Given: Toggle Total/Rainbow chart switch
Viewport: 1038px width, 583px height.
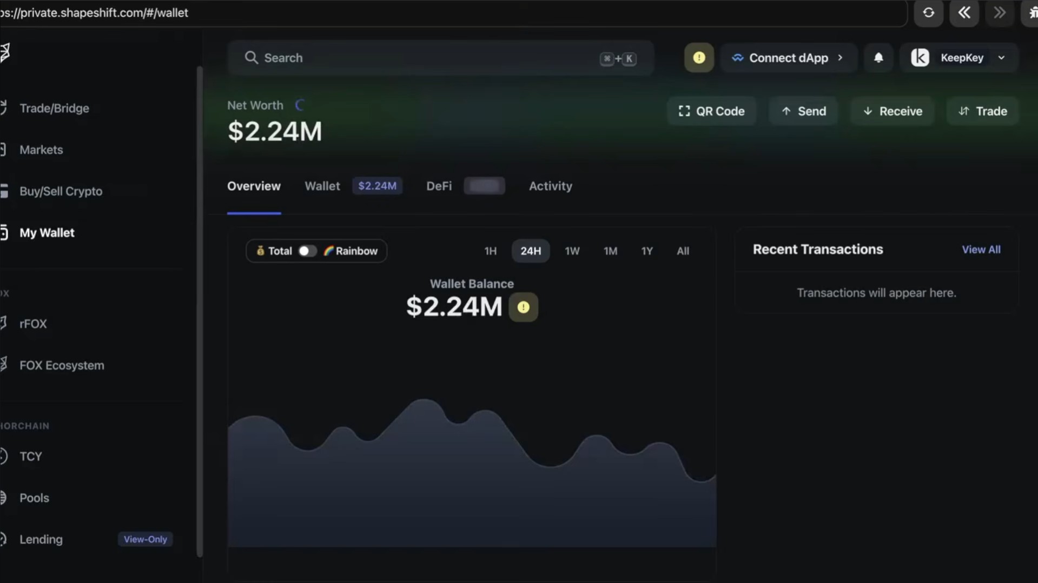Looking at the screenshot, I should [307, 251].
